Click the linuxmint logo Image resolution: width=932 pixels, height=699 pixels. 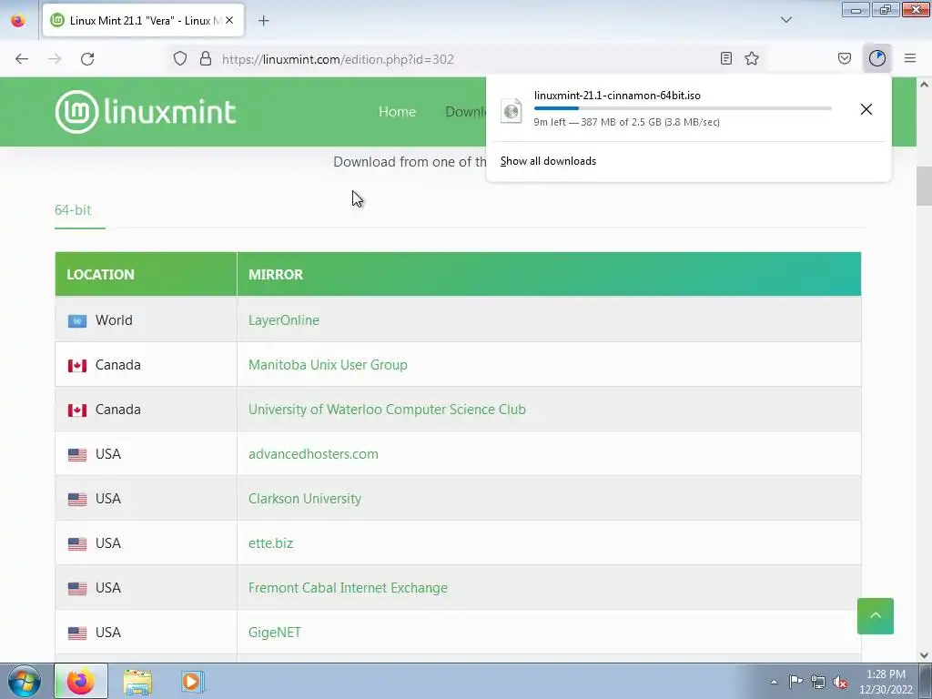pos(146,112)
